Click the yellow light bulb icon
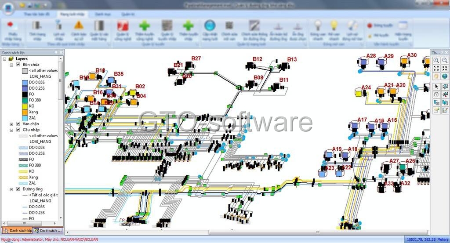Image resolution: width=450 pixels, height=243 pixels. click(x=334, y=25)
